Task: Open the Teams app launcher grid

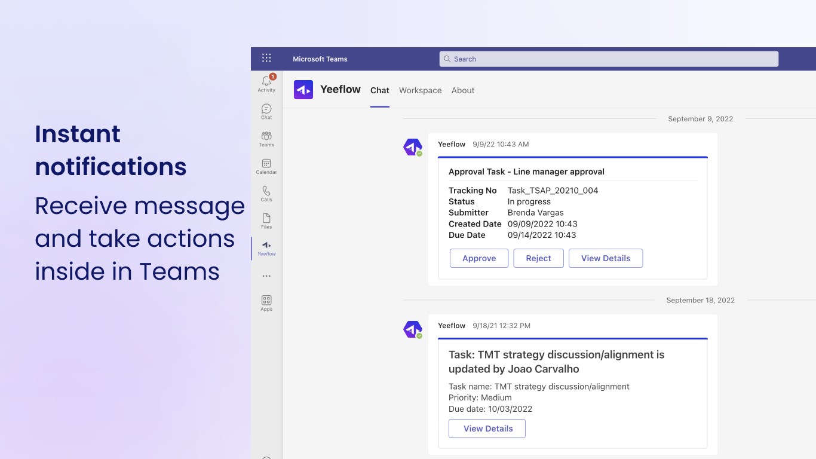Action: [266, 58]
